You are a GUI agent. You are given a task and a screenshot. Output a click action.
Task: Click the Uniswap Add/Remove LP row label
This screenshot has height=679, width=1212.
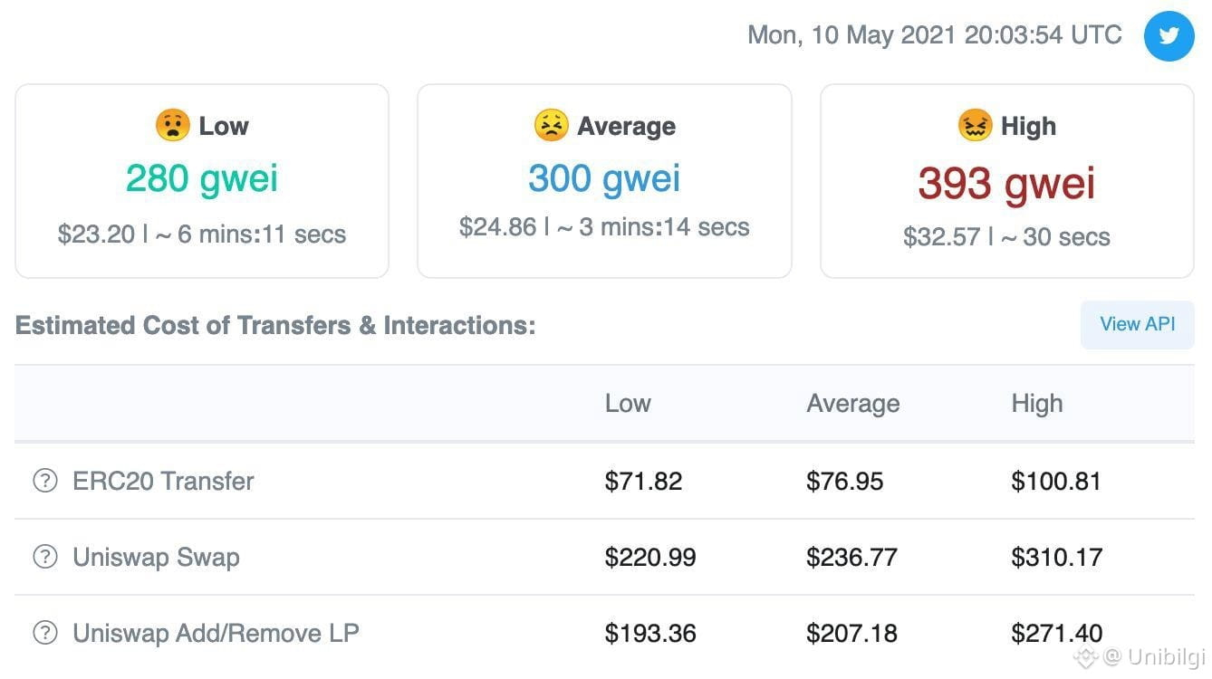pyautogui.click(x=216, y=633)
